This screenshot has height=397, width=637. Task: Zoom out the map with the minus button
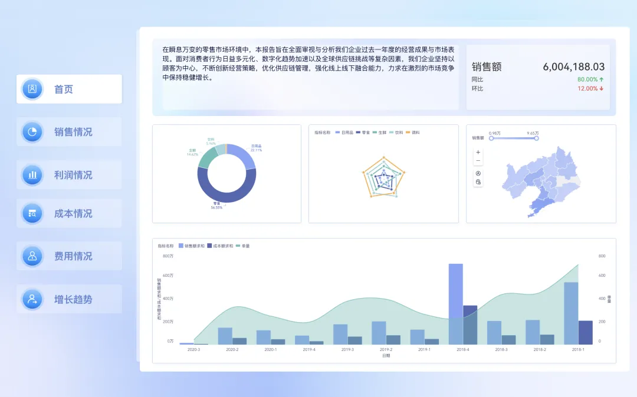478,161
